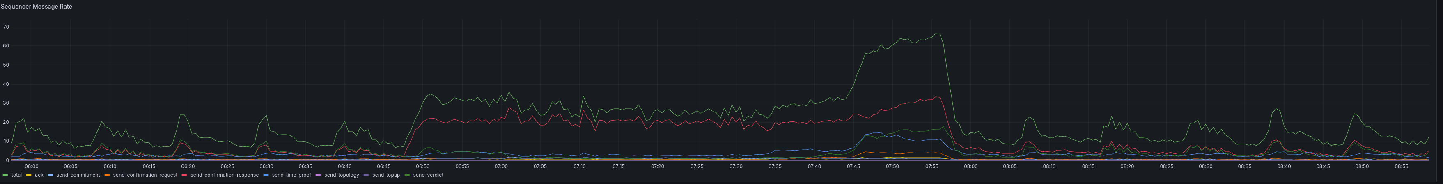The image size is (1443, 184).
Task: Isolate the send-commitment series in legend
Action: click(78, 175)
